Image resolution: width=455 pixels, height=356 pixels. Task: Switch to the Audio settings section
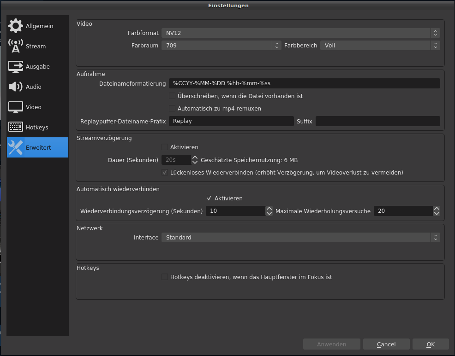(x=34, y=87)
